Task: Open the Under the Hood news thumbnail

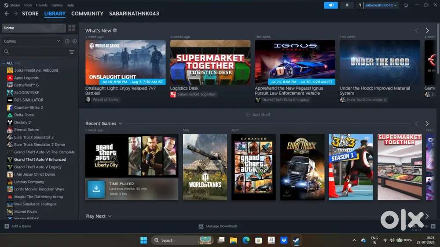Action: [x=380, y=62]
